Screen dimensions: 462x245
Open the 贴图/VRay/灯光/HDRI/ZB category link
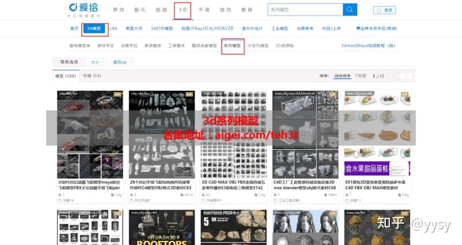click(207, 28)
